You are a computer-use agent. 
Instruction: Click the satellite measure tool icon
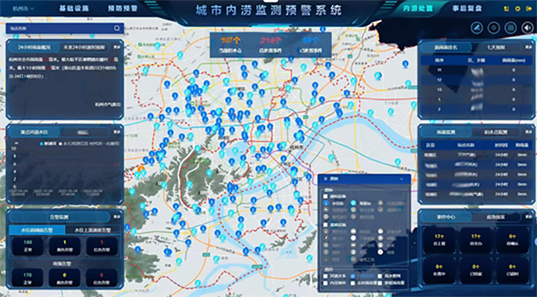476,27
